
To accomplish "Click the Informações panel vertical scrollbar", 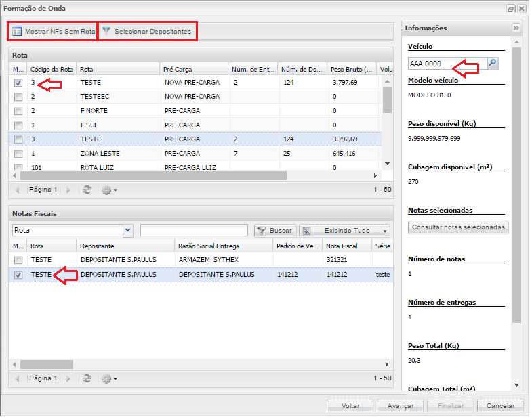I will [516, 185].
